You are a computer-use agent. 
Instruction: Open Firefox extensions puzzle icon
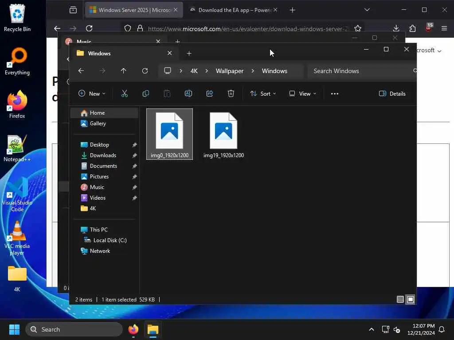coord(412,28)
